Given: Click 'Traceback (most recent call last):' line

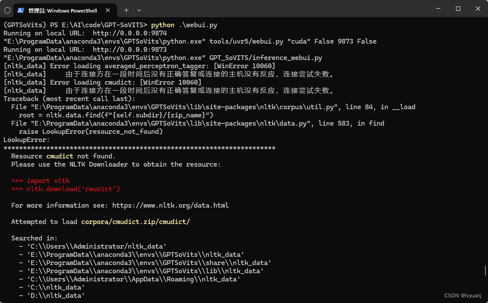Looking at the screenshot, I should click(70, 98).
